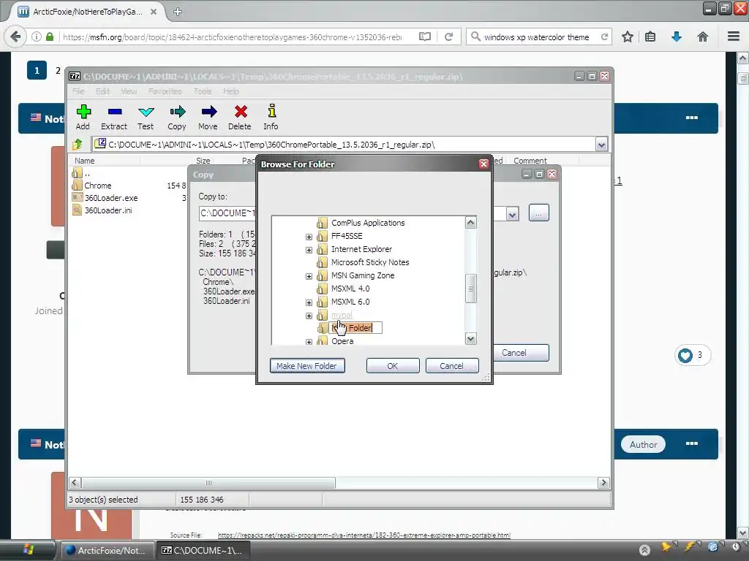The image size is (749, 561).
Task: Click the reader view icon in address bar
Action: tap(425, 37)
